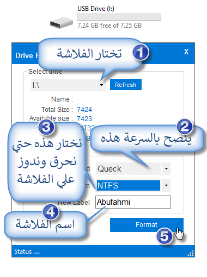Click the number 3 circle badge
This screenshot has width=207, height=277.
(x=46, y=127)
